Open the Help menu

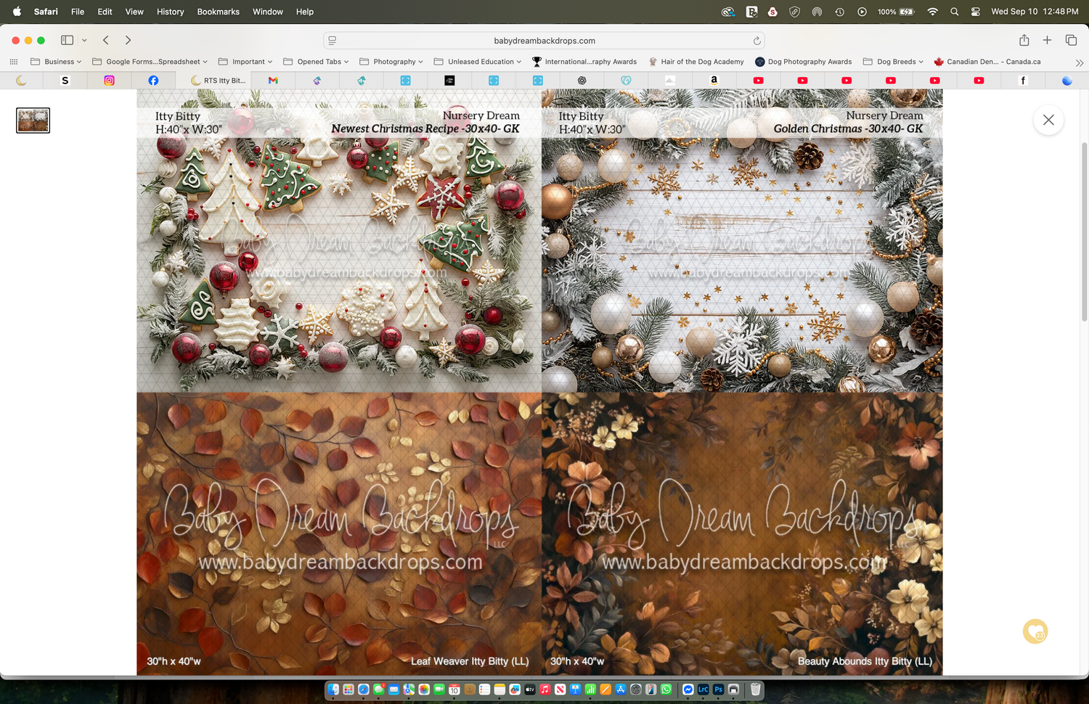tap(305, 12)
